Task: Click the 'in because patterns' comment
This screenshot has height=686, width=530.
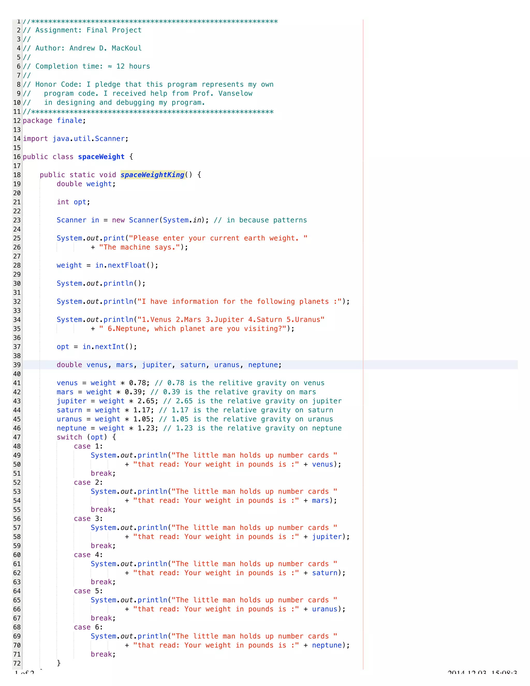Action: click(x=260, y=220)
